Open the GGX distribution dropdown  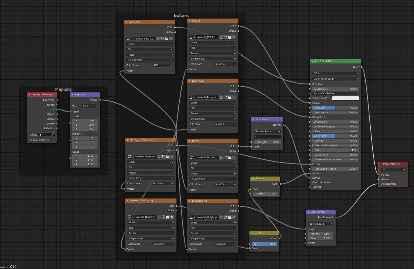(x=335, y=73)
